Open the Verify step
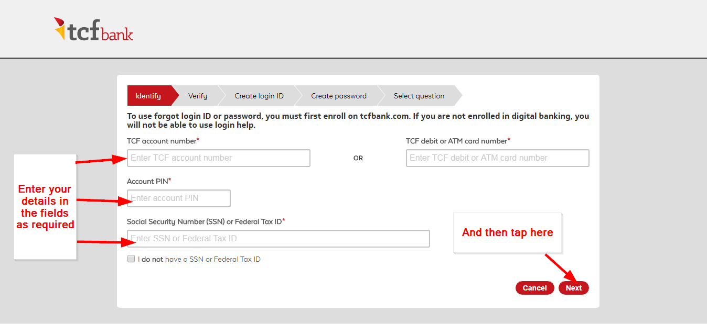Viewport: 707px width, 324px height. pos(198,96)
